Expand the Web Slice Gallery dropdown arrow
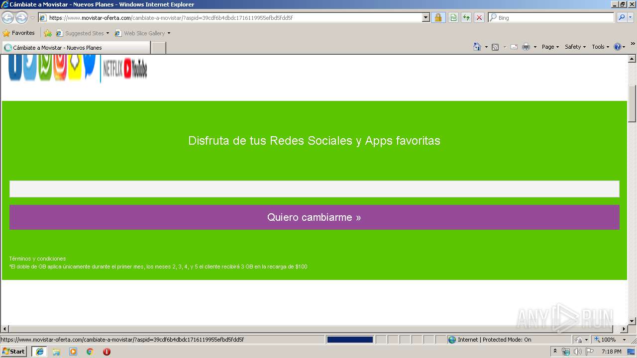The width and height of the screenshot is (637, 358). [169, 33]
